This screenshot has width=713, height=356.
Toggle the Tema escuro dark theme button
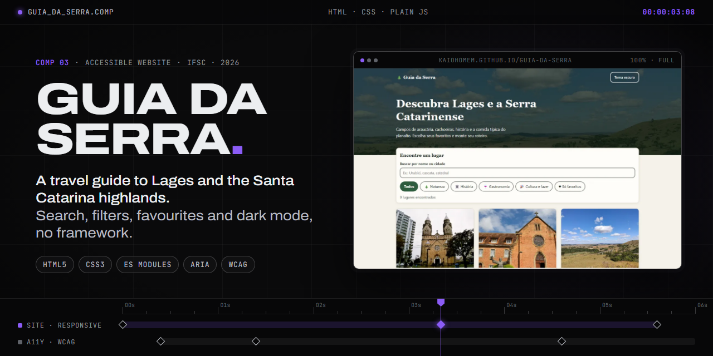[x=624, y=77]
